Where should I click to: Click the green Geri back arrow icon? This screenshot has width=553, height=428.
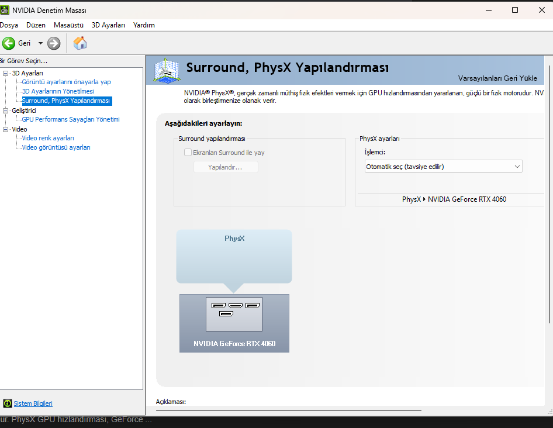tap(9, 43)
